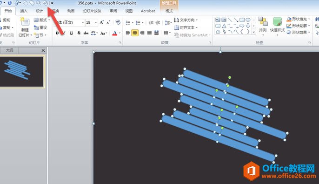Open the Acrobat ribbon tab
The image size is (319, 184).
coord(148,11)
